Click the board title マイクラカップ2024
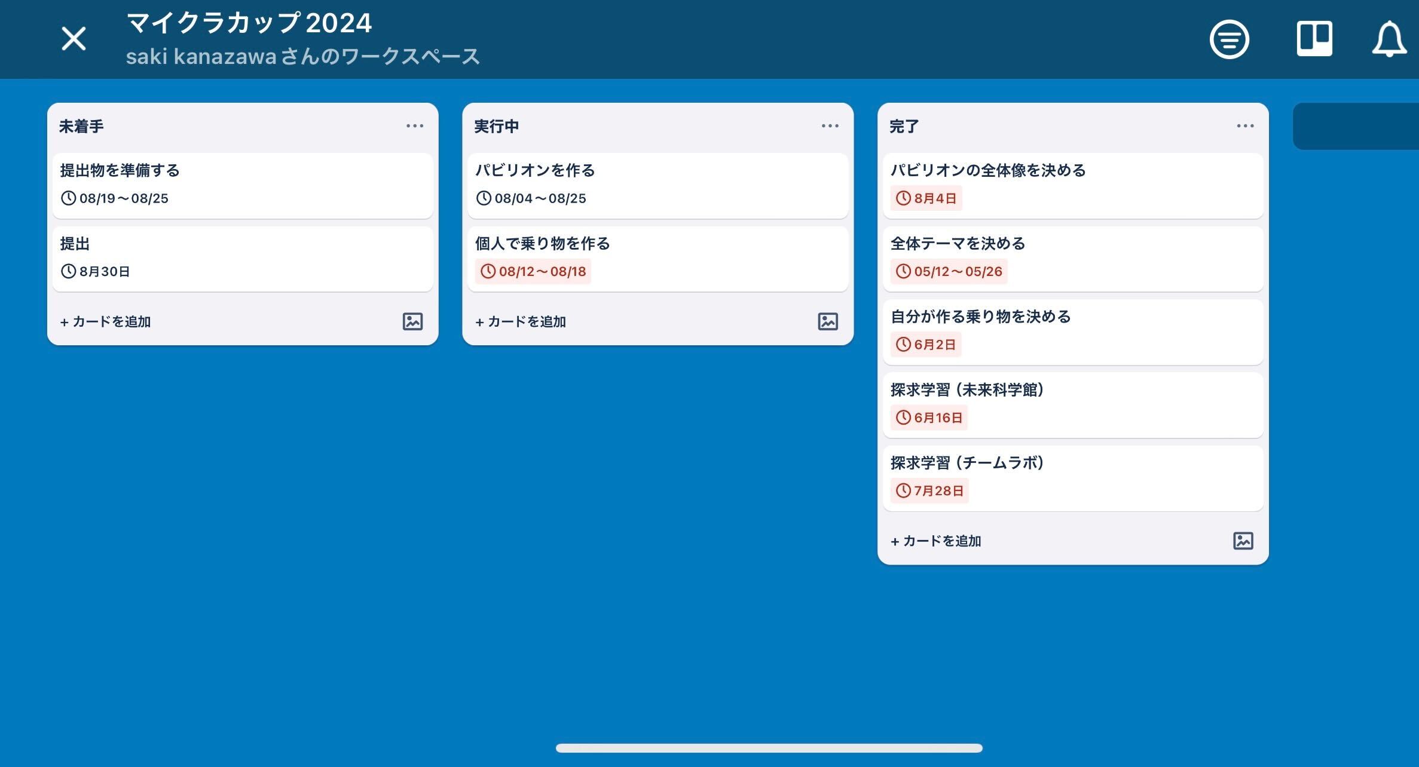1419x767 pixels. [249, 23]
